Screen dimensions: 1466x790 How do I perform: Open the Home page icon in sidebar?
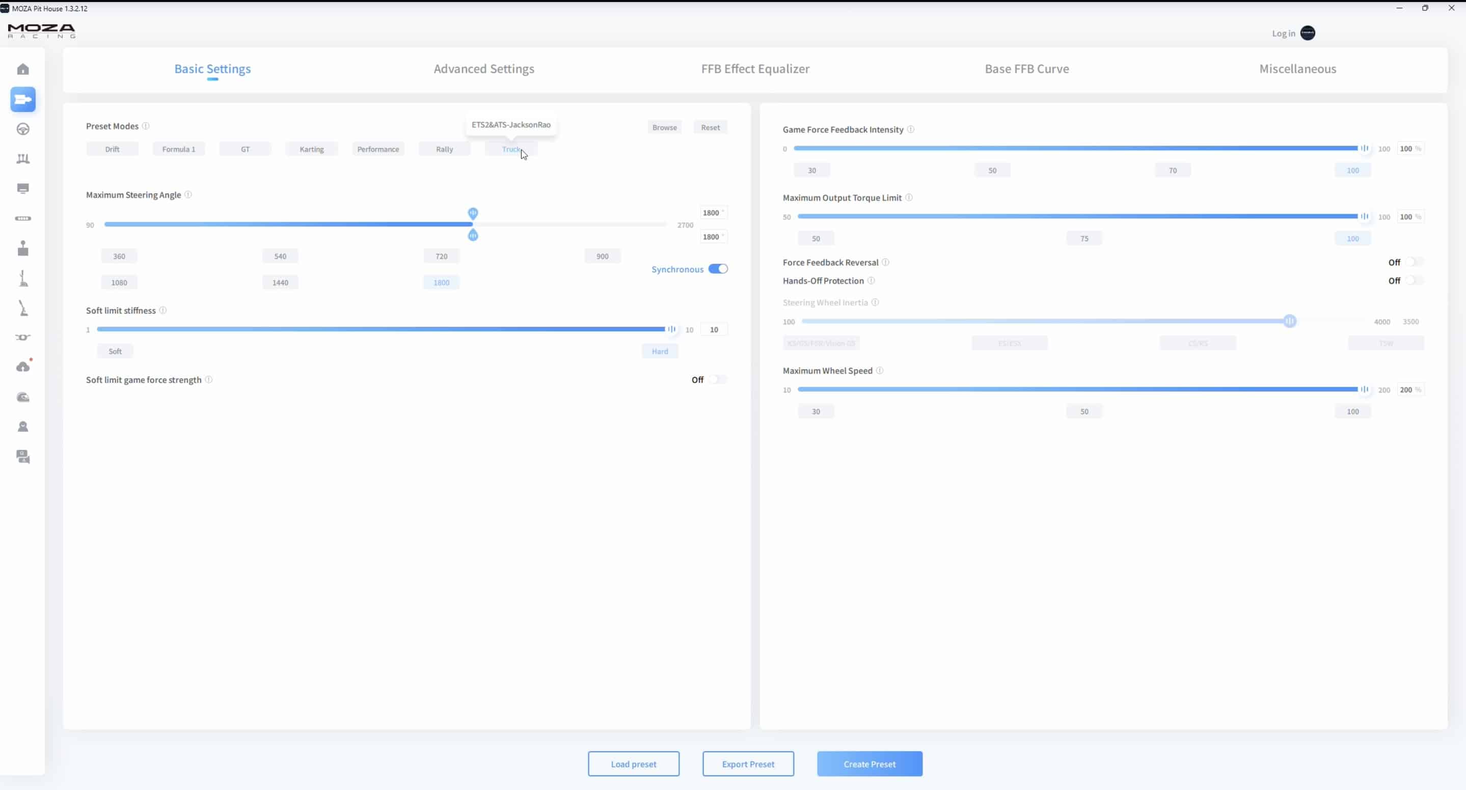[23, 69]
